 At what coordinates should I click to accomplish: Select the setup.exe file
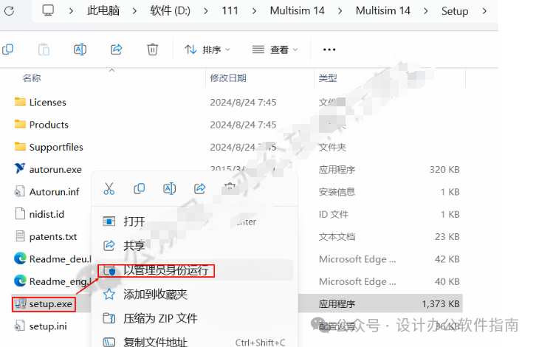(x=51, y=304)
